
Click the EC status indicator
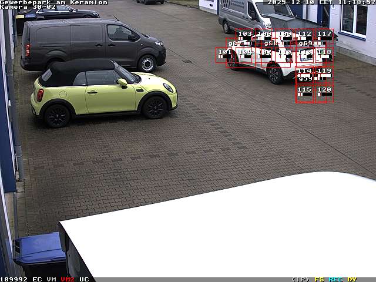point(37,279)
